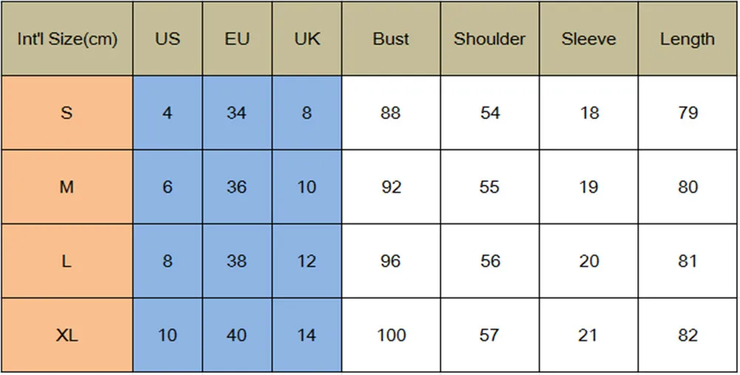Click the EU 34 cell
The width and height of the screenshot is (740, 375).
tap(237, 113)
